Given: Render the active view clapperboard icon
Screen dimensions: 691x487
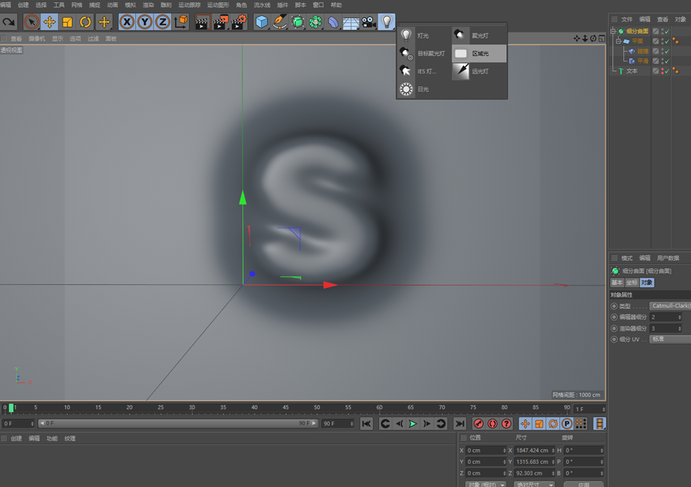Looking at the screenshot, I should point(202,22).
